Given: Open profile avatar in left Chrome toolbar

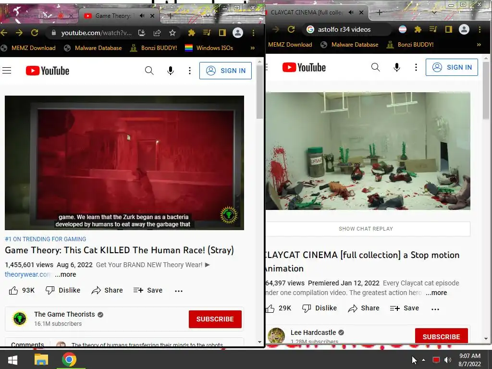Looking at the screenshot, I should point(237,33).
